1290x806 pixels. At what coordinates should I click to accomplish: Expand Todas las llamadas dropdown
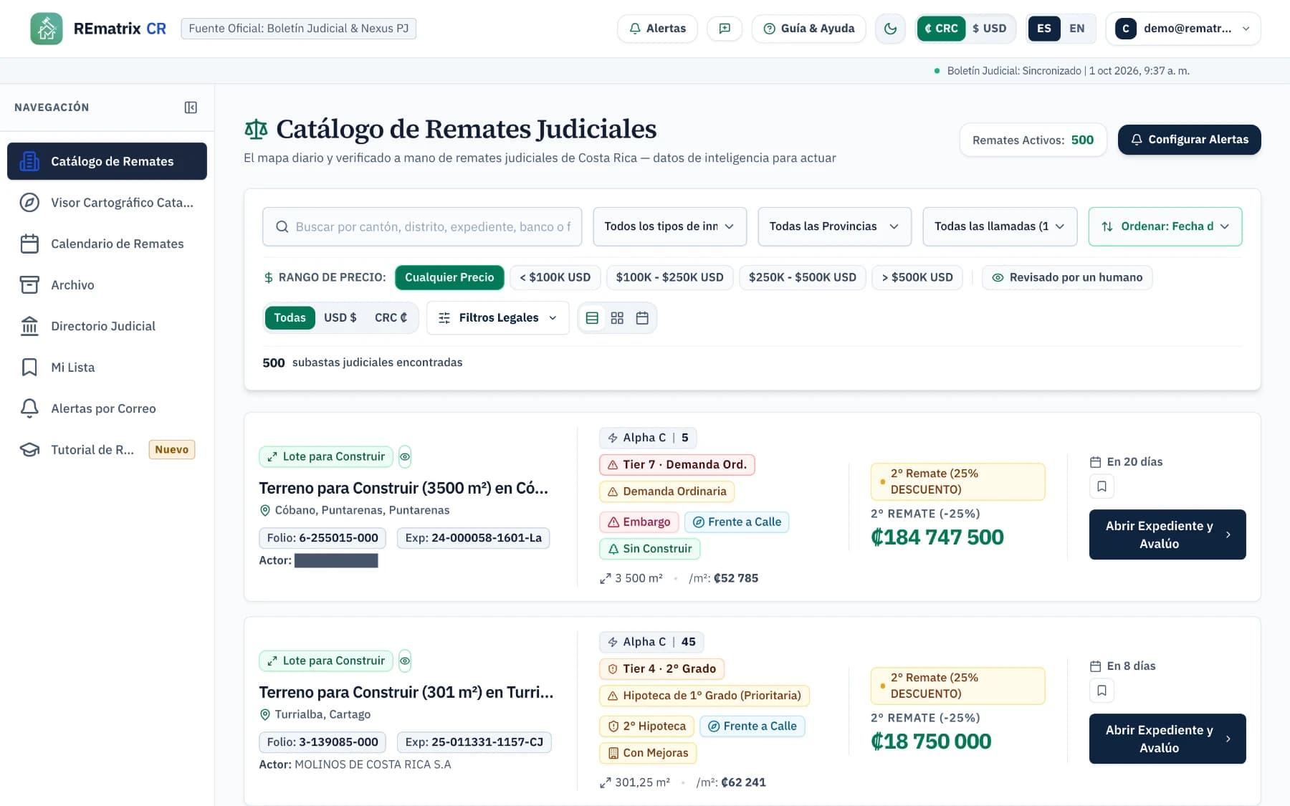click(x=1000, y=226)
